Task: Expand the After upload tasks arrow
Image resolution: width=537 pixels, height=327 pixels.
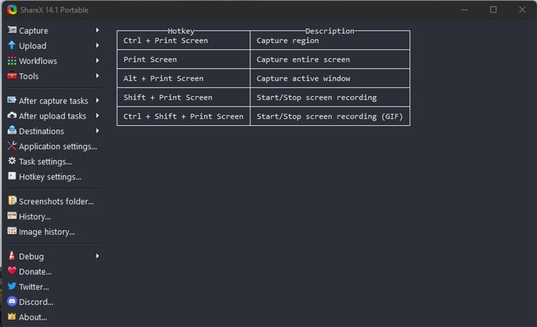Action: [97, 116]
